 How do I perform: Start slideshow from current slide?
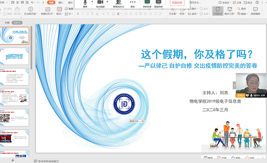pyautogui.click(x=31, y=11)
